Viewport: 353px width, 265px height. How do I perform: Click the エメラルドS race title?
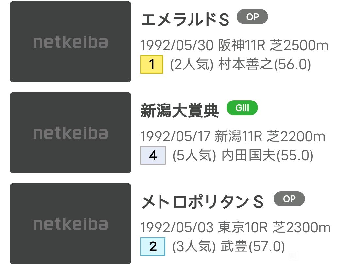185,19
